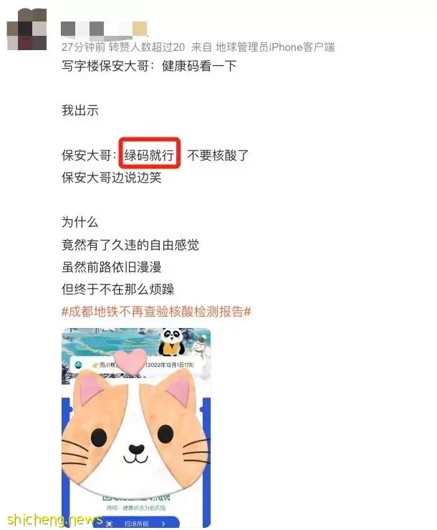Open the 地球管理员iPhone客户端 source link

pyautogui.click(x=275, y=47)
